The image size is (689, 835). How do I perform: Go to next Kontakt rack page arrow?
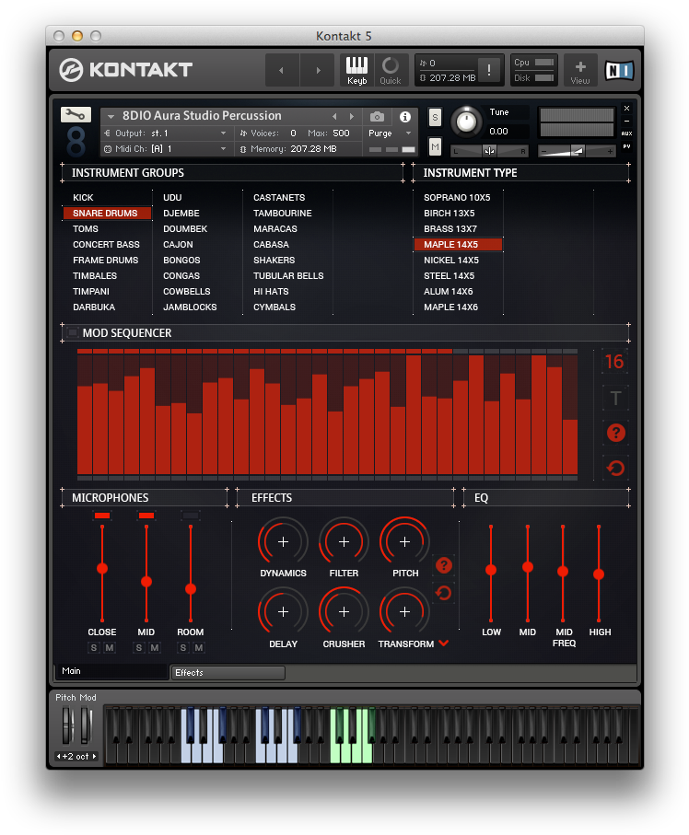(318, 70)
